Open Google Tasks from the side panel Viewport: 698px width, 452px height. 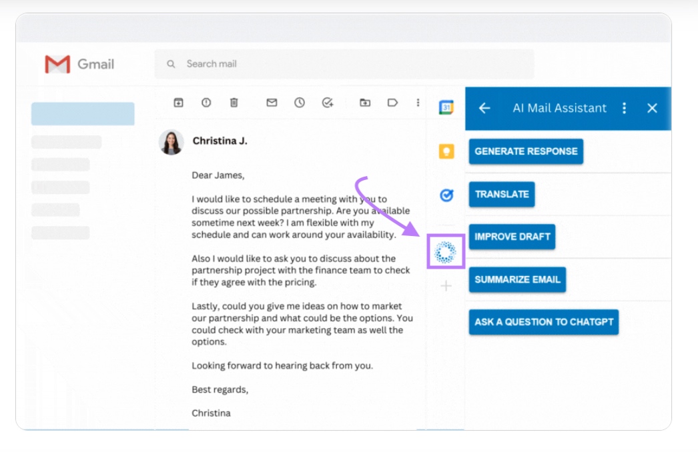(446, 195)
